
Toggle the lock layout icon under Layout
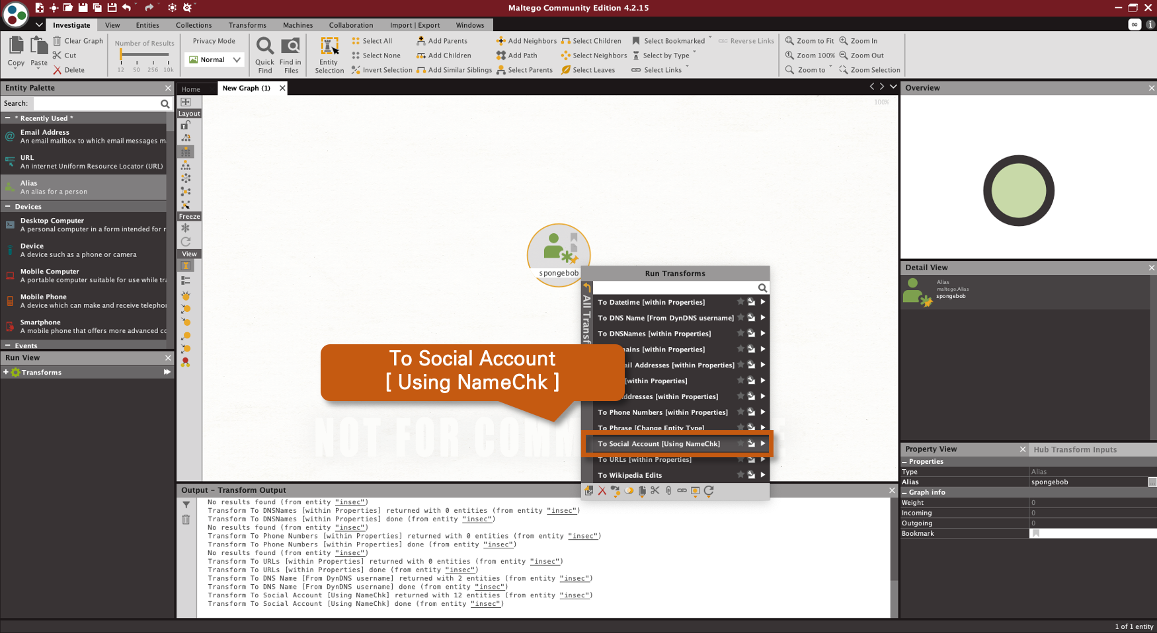186,125
